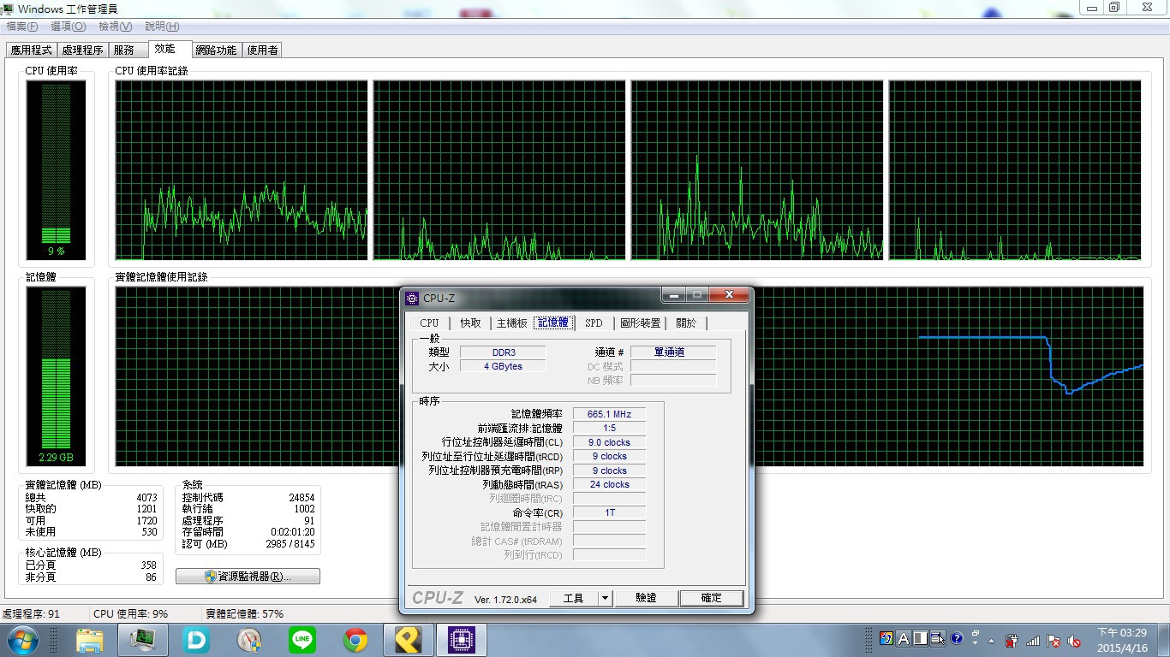
Task: Click the 記憶體 2.29 GB meter
Action: (56, 376)
